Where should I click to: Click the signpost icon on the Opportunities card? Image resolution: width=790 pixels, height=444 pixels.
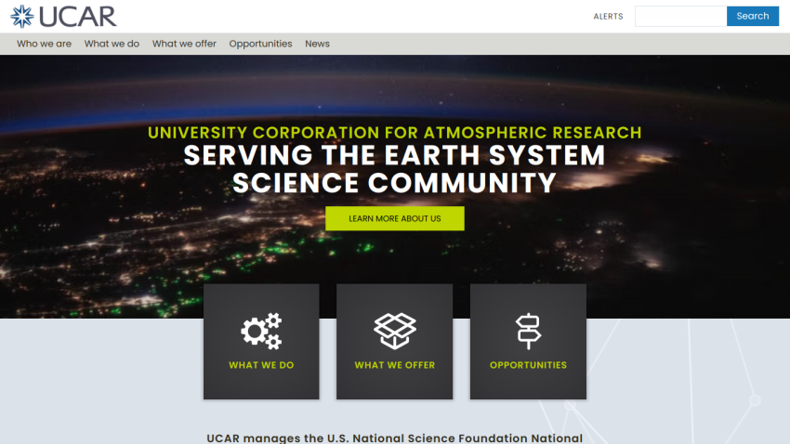point(528,332)
